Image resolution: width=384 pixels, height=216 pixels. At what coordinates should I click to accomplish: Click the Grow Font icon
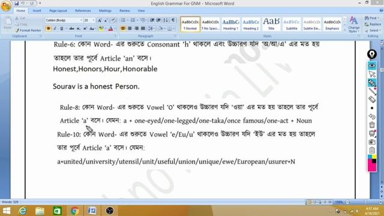click(x=100, y=20)
